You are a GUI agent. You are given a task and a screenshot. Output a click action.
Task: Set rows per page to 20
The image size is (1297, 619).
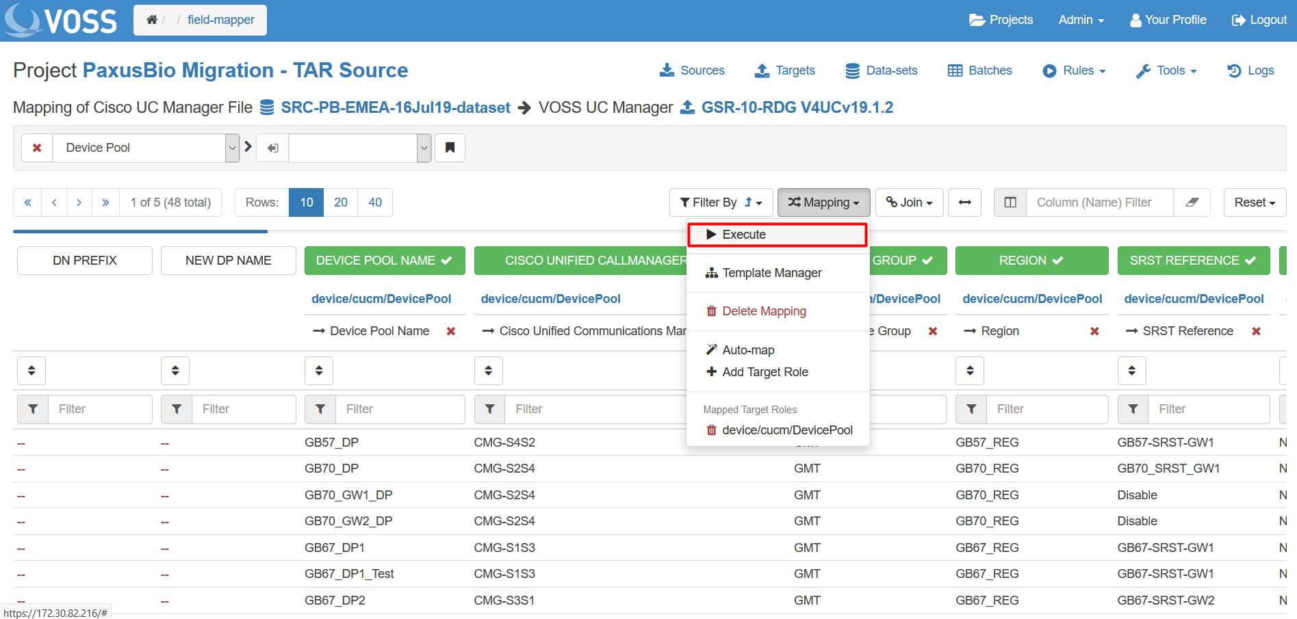(340, 202)
